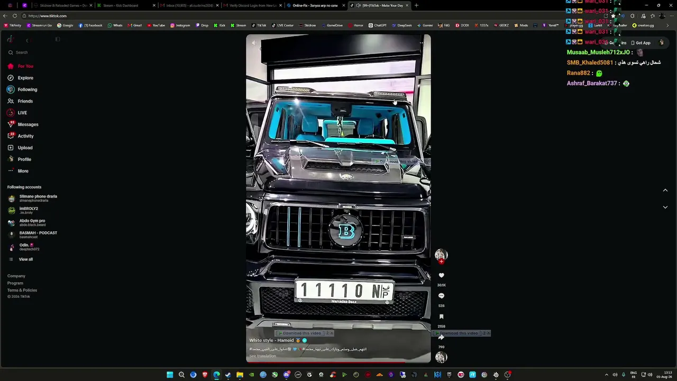The width and height of the screenshot is (677, 381).
Task: Open comments on the video
Action: pyautogui.click(x=441, y=296)
